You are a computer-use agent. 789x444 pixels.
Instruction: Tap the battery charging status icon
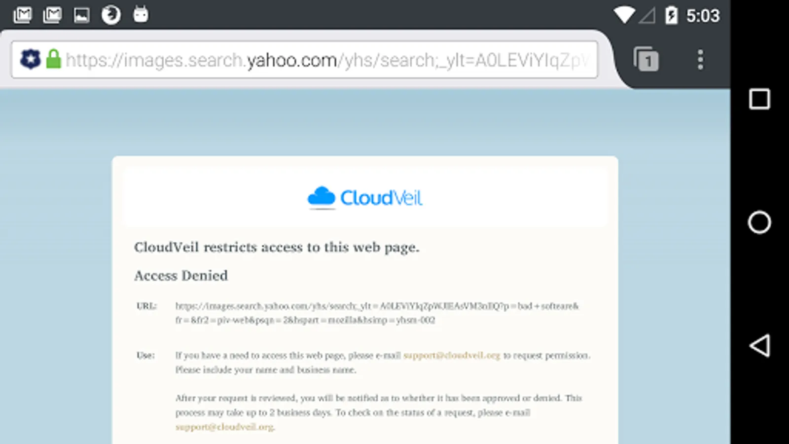[671, 15]
